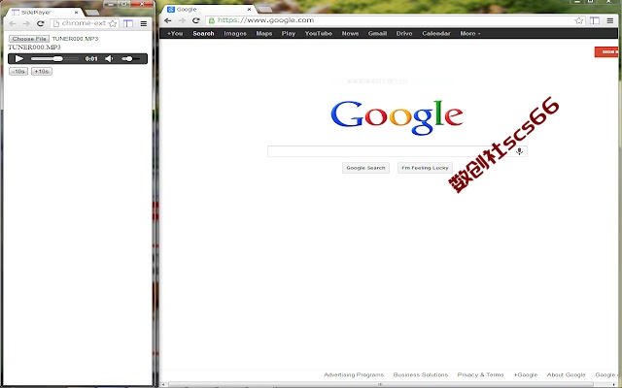Viewport: 622px width, 388px height.
Task: Open the Business Solutions link
Action: click(421, 374)
